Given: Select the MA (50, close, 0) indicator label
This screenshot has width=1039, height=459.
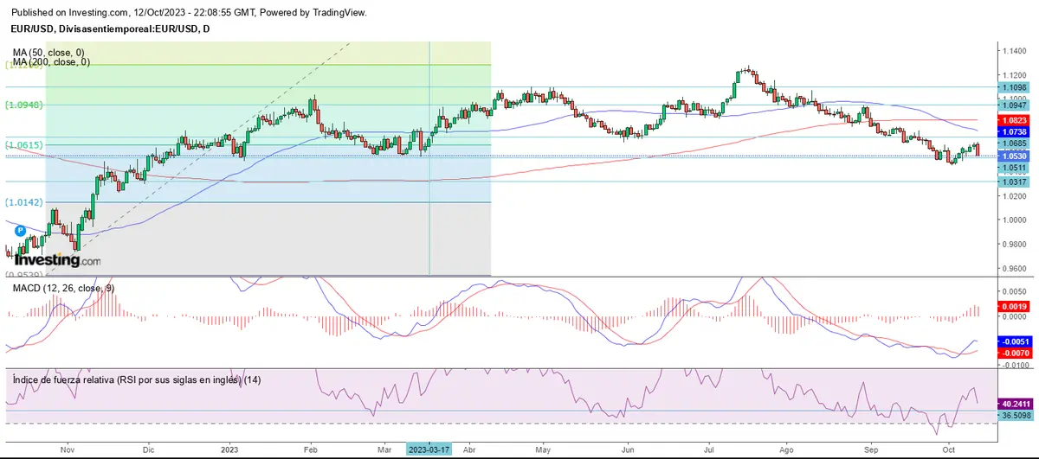Looking at the screenshot, I should pos(46,52).
